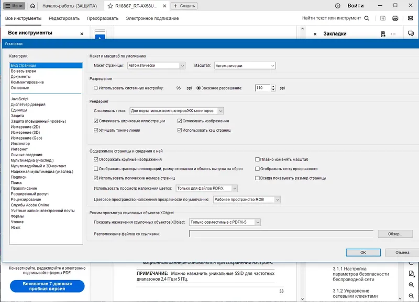The width and height of the screenshot is (419, 302).
Task: Click the Создать new tab button
Action: pos(184,6)
